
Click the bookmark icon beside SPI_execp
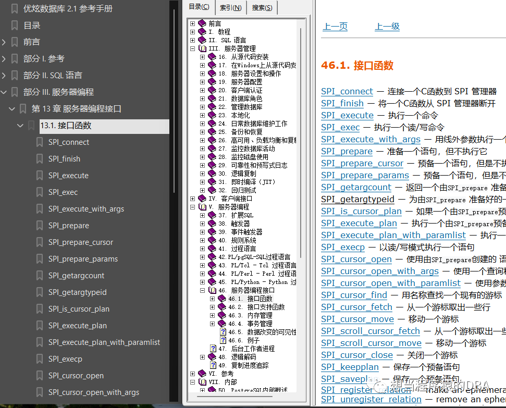pyautogui.click(x=40, y=359)
